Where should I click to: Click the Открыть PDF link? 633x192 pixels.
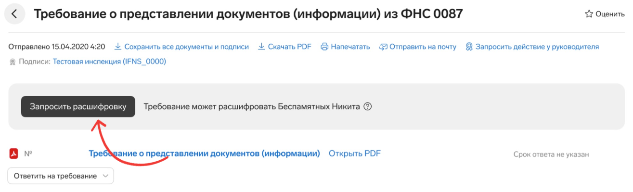coord(354,154)
